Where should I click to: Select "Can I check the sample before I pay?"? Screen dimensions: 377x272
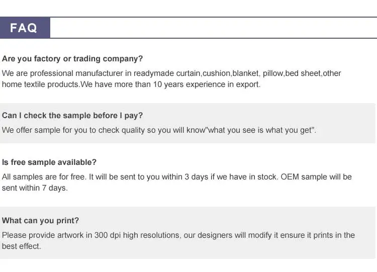[x=72, y=116]
